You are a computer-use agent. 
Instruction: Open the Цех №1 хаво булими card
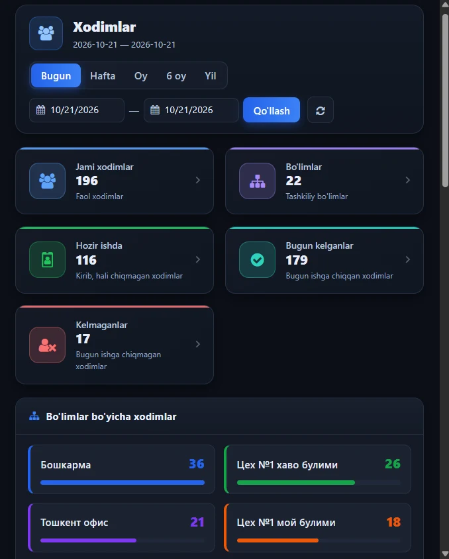pos(317,469)
